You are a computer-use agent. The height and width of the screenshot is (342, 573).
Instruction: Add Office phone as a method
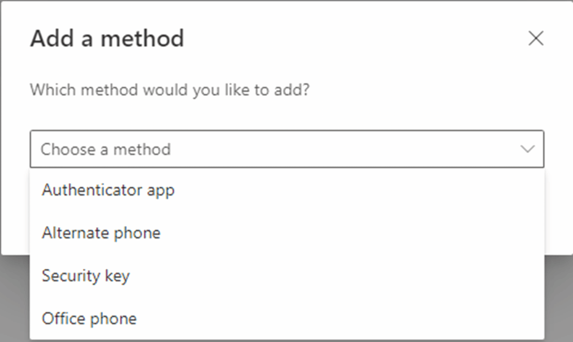click(x=89, y=318)
